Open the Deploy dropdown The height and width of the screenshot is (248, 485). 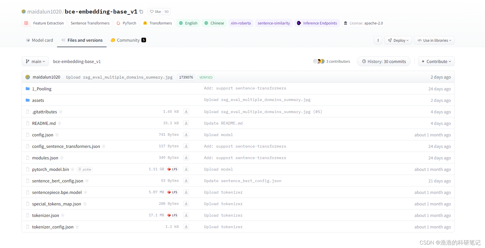(398, 40)
